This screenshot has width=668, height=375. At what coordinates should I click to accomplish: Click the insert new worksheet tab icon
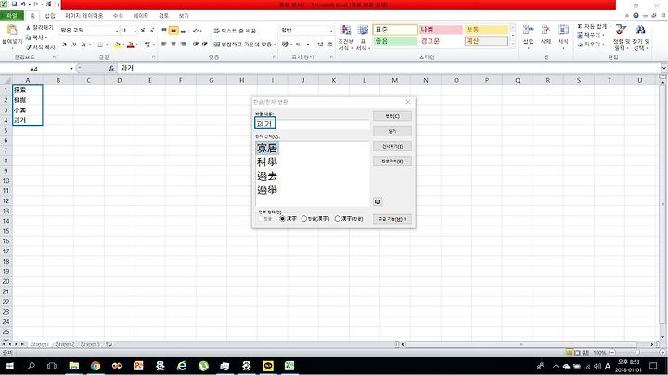click(x=109, y=343)
